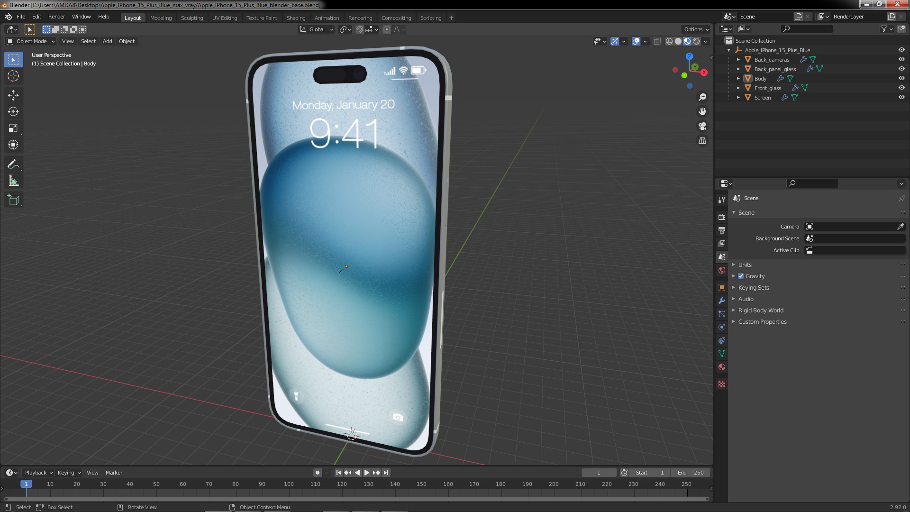Open Texture properties tab
Screen dimensions: 910x512
point(722,384)
